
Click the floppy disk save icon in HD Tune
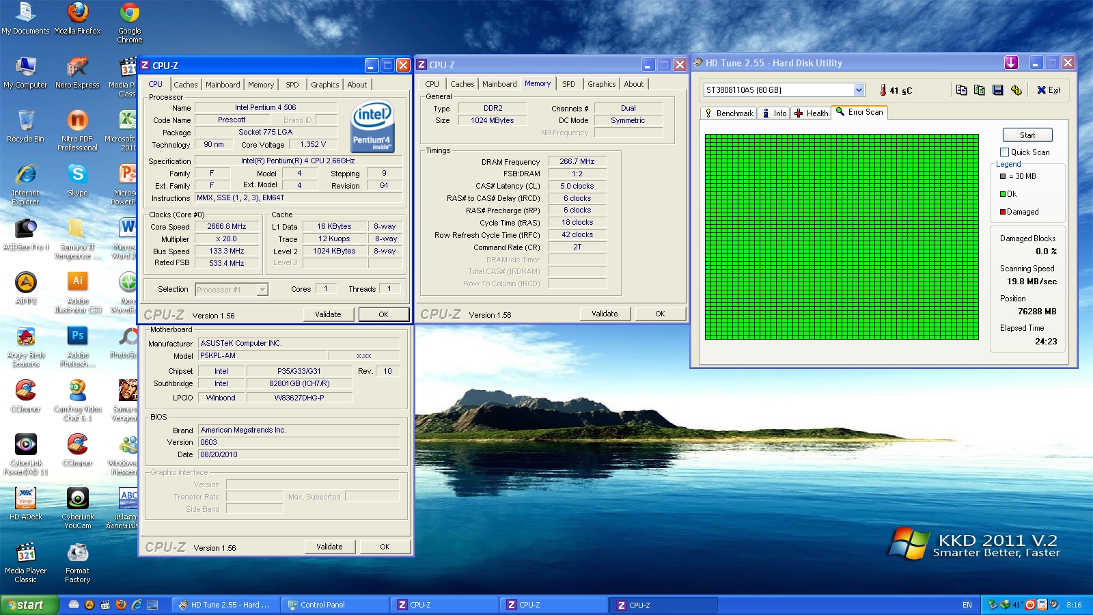[997, 90]
